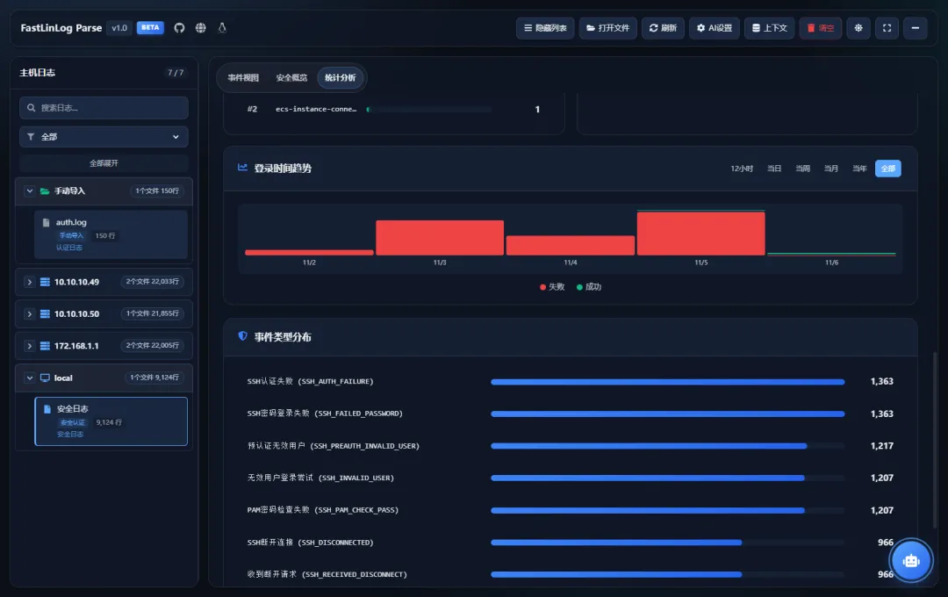Open the GitHub repository icon
The image size is (948, 597).
(x=179, y=28)
